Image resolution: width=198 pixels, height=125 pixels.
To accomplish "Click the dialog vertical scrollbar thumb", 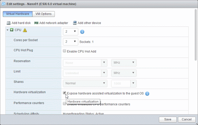I will pos(196,35).
